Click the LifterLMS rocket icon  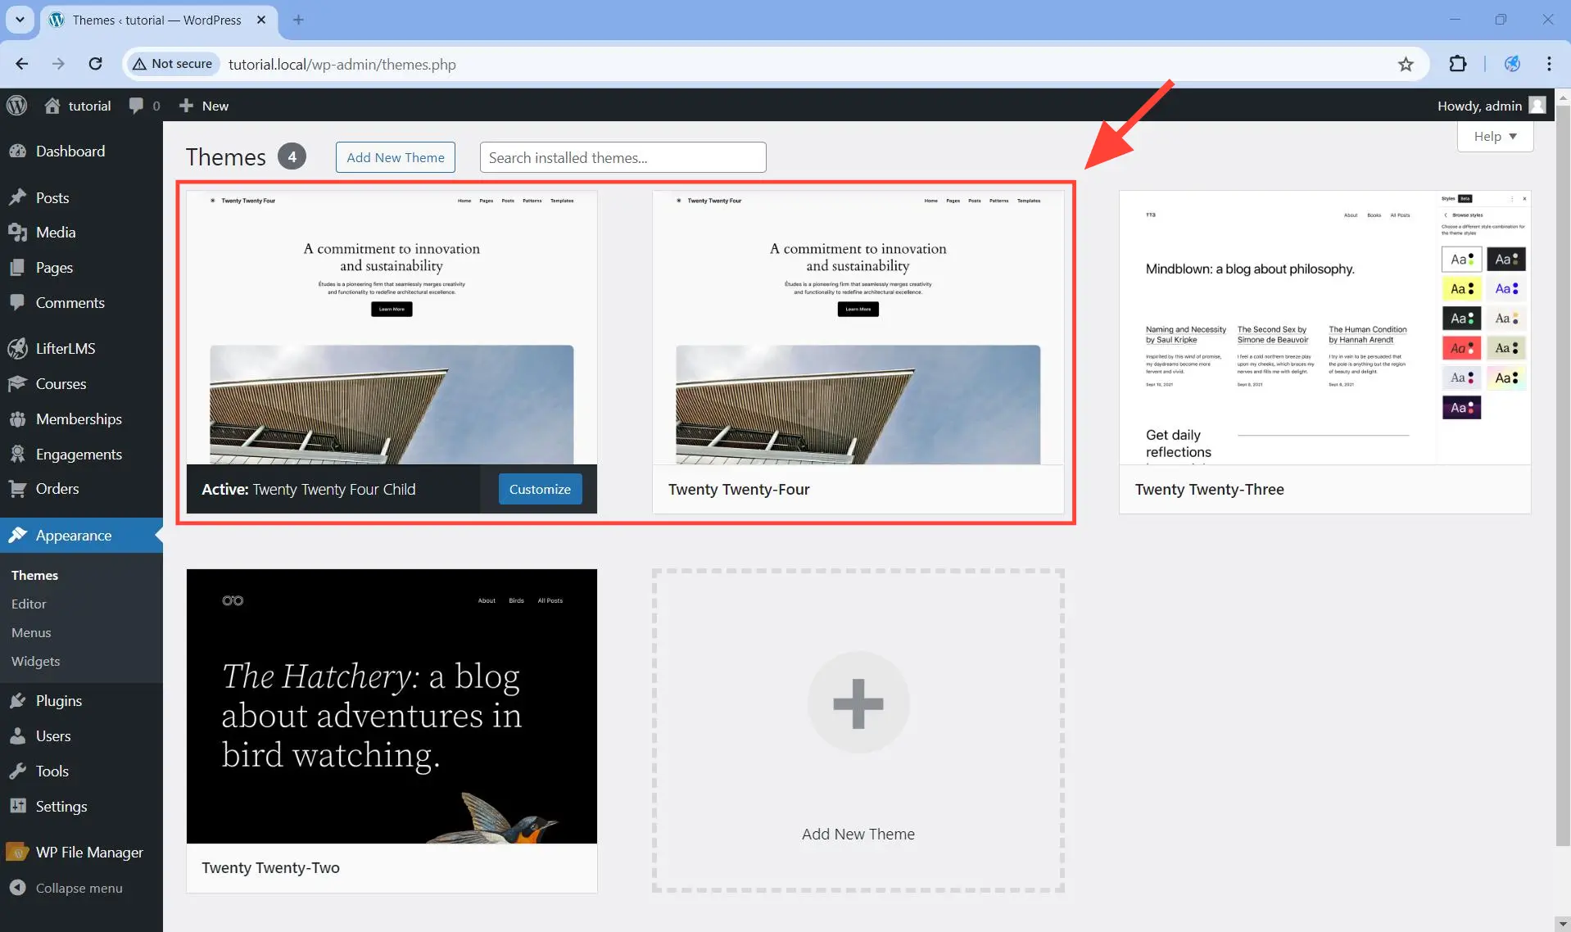17,348
